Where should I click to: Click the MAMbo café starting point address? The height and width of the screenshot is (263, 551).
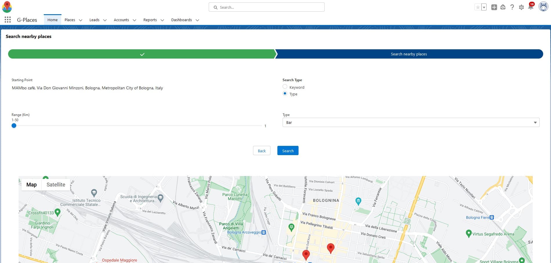tap(87, 88)
